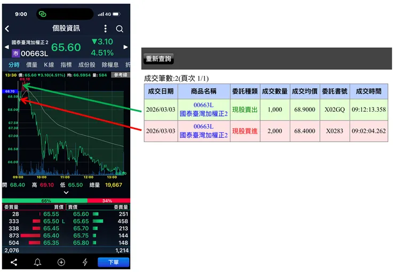395x272 pixels.
Task: Select bid price 65.50
Action: (51, 221)
